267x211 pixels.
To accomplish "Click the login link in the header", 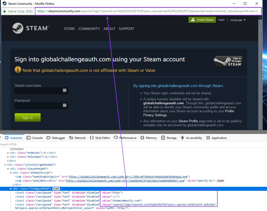I will click(x=221, y=20).
